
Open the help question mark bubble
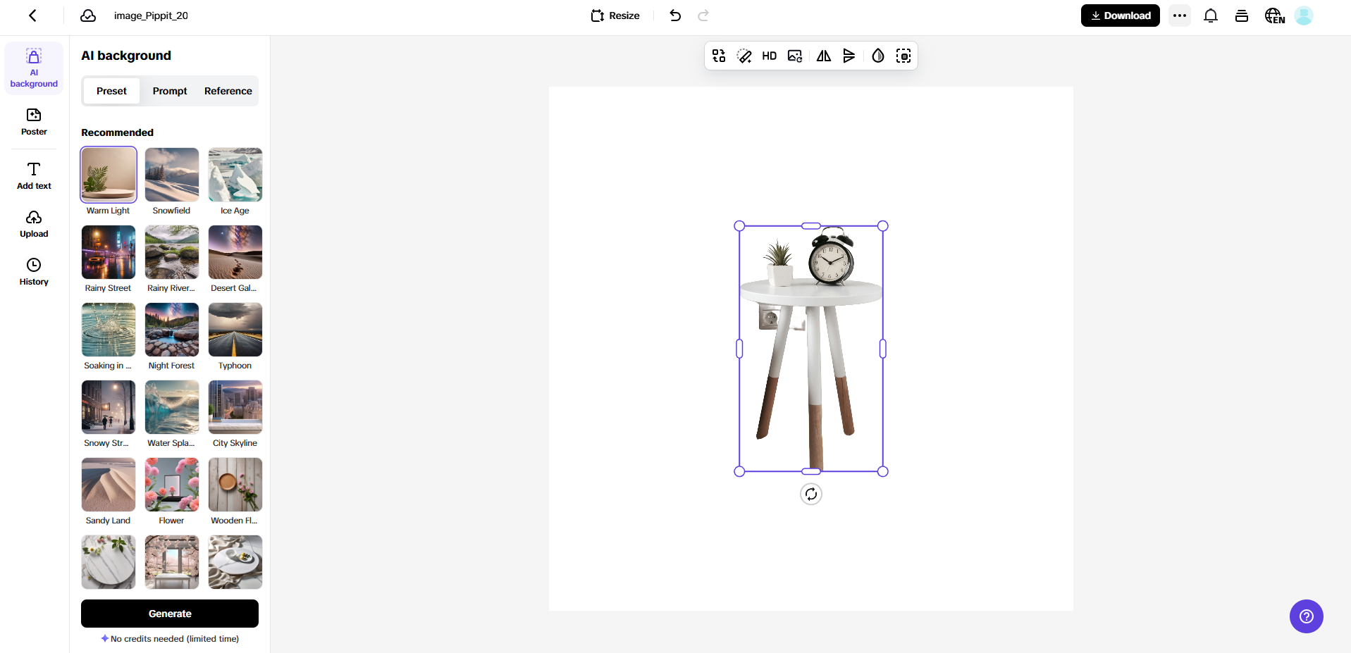click(1306, 616)
